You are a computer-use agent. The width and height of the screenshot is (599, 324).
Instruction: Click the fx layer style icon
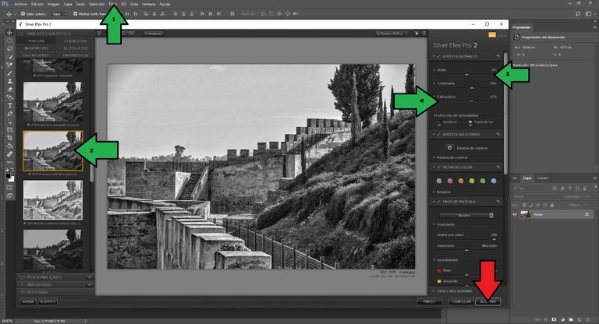coord(545,319)
